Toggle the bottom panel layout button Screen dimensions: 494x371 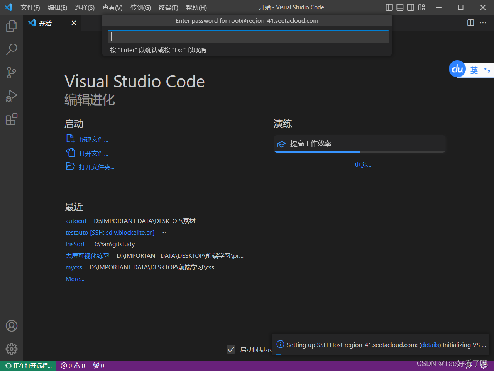coord(400,7)
